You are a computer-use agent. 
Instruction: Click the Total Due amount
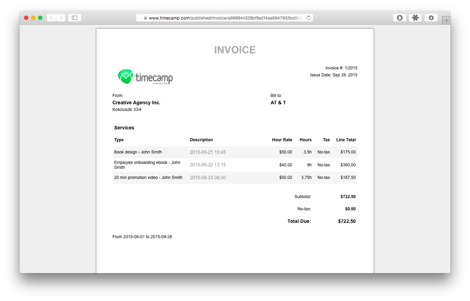[347, 221]
